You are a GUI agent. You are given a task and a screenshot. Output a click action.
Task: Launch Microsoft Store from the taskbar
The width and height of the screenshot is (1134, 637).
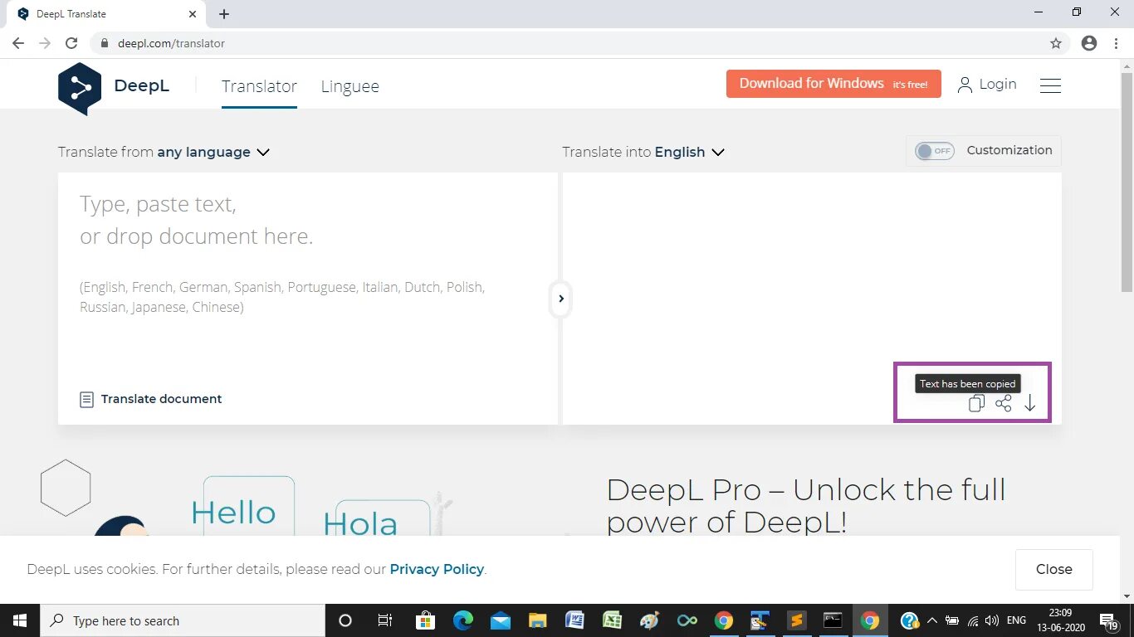pos(425,620)
